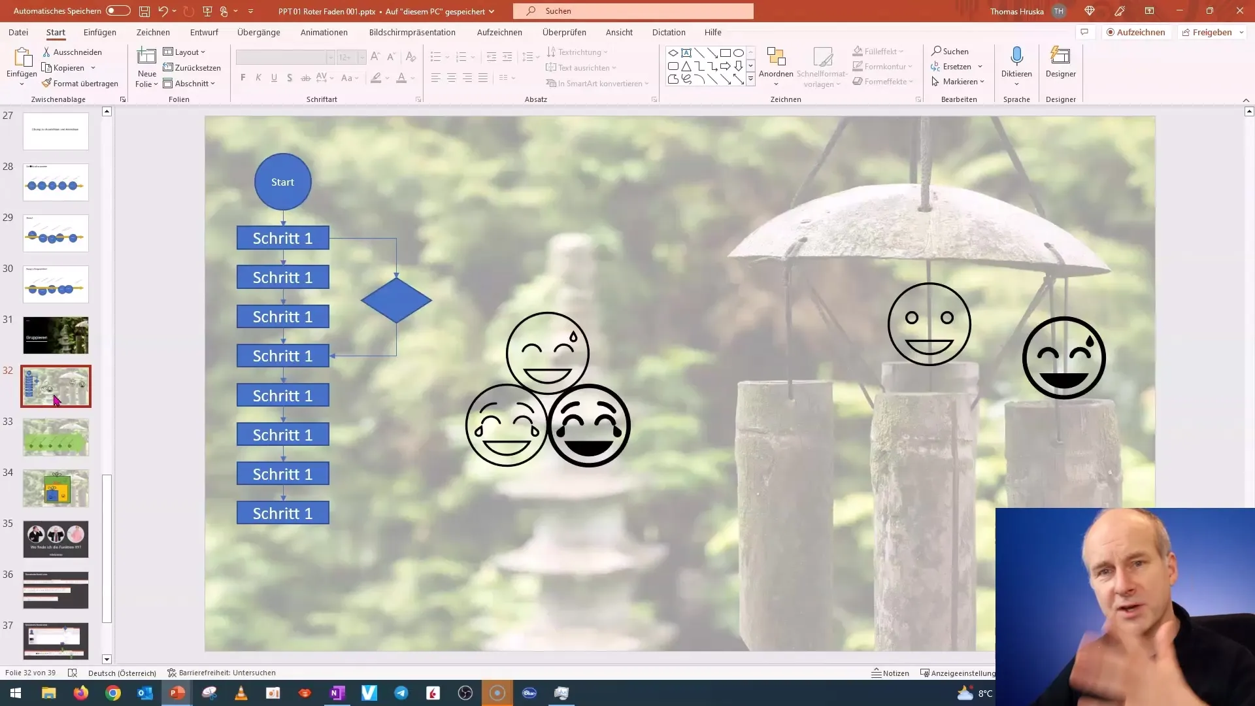Screen dimensions: 1255x706
Task: Toggle text shadow S formatting
Action: (x=290, y=78)
